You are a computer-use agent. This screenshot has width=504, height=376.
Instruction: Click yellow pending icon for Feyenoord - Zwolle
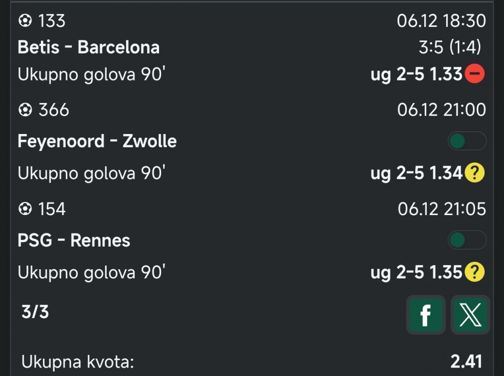(x=475, y=173)
